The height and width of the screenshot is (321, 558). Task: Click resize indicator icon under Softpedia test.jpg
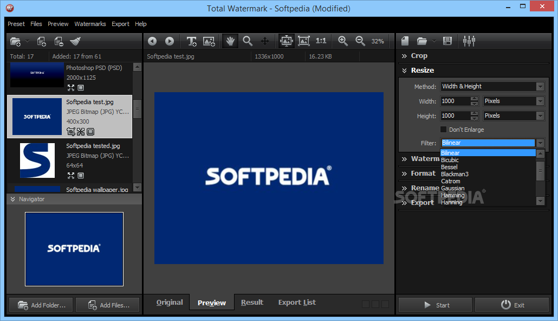81,132
